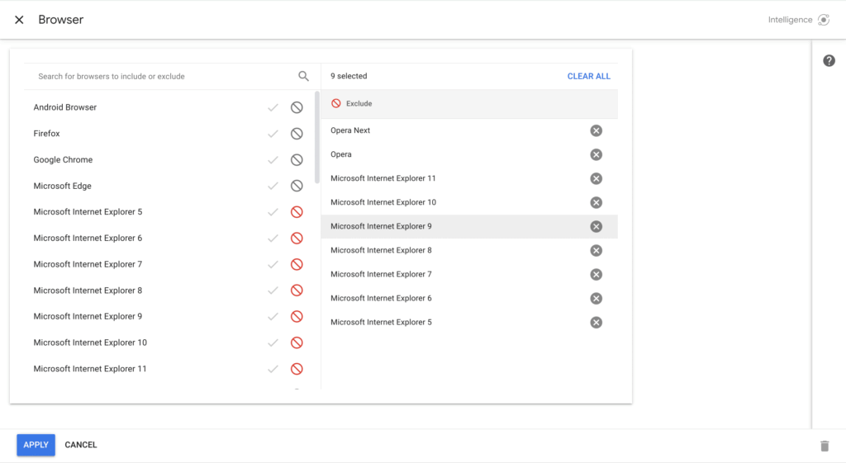Click Apply button

(x=36, y=445)
